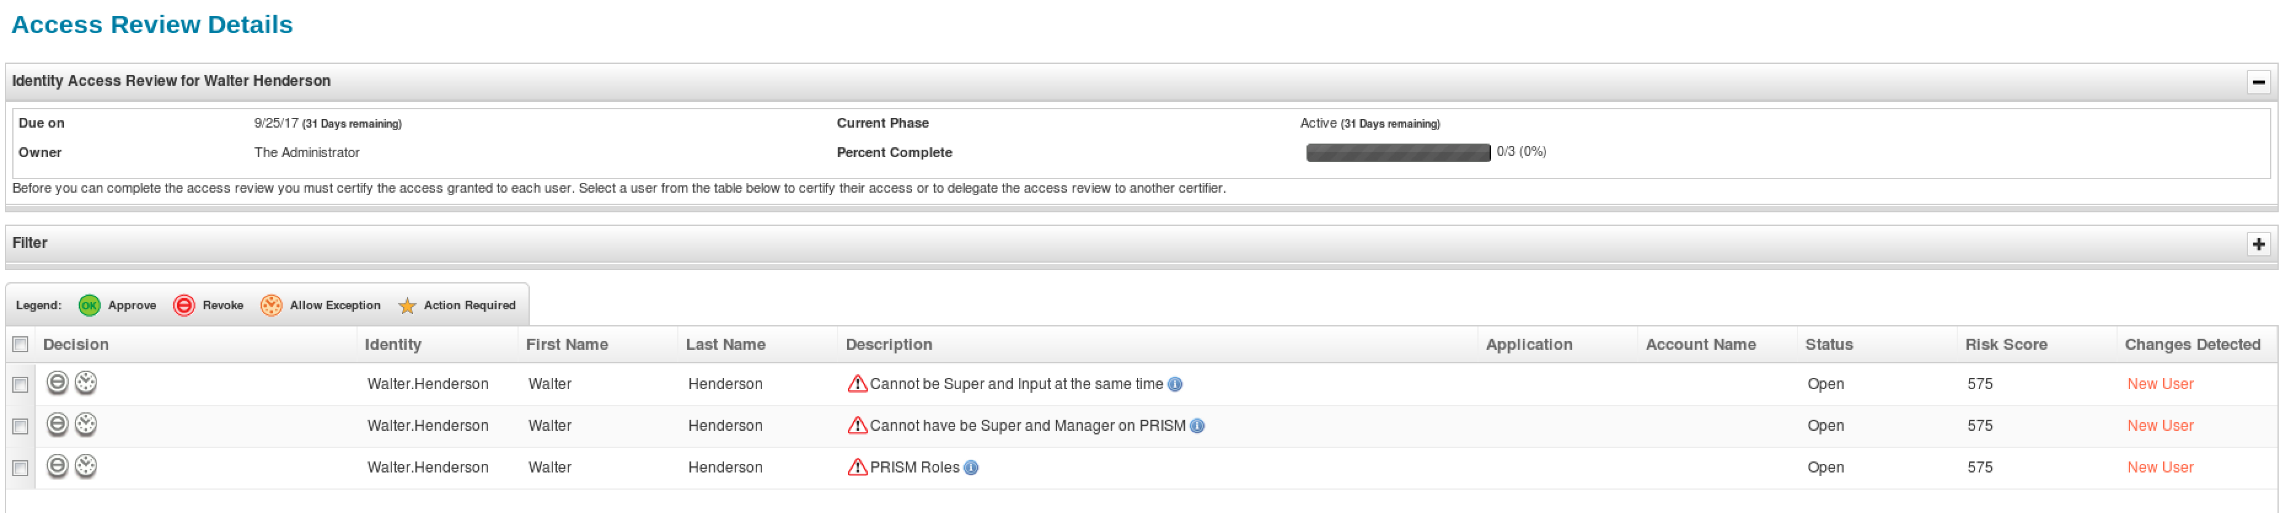Viewport: 2291px width, 513px height.
Task: Check the box for Super and Manager PRISM row
Action: pyautogui.click(x=20, y=426)
